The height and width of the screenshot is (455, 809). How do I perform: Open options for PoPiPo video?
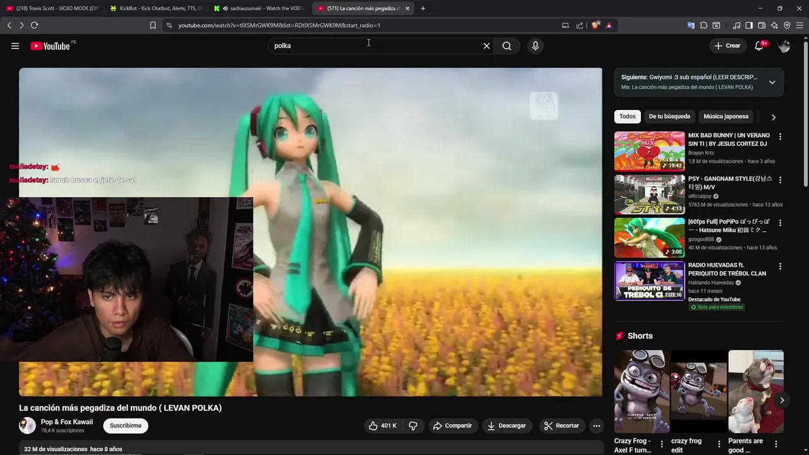tap(780, 223)
